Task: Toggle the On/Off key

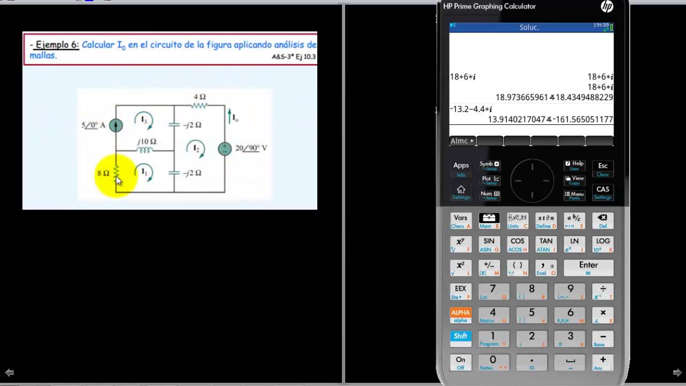Action: coord(460,362)
